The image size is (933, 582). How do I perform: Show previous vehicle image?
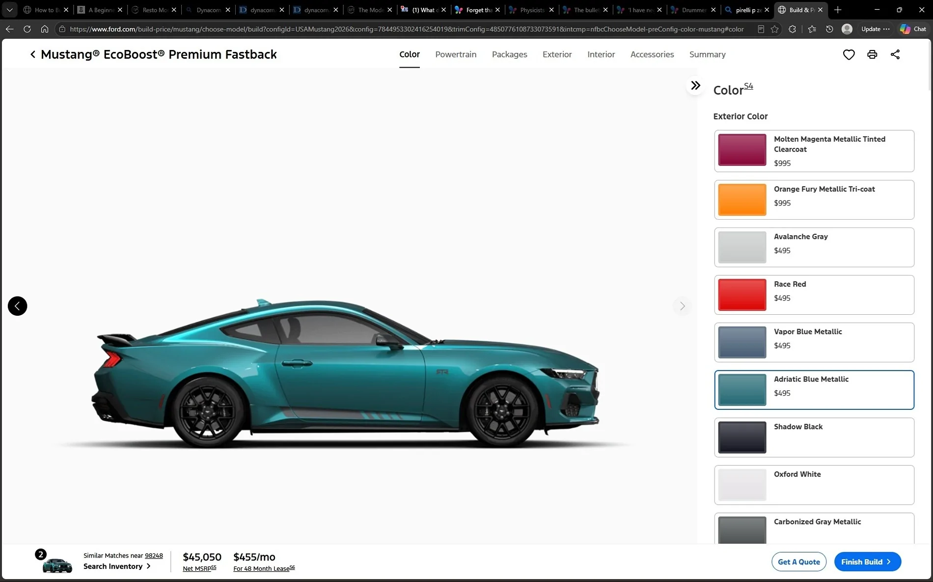click(17, 306)
